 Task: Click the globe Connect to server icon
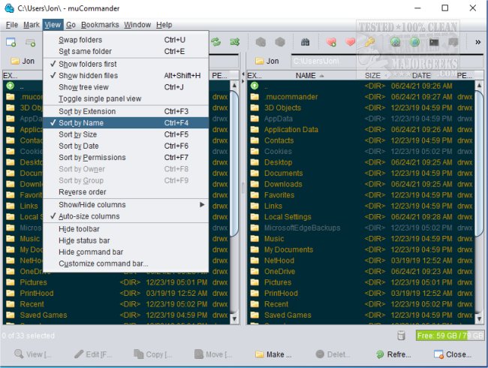click(x=395, y=42)
